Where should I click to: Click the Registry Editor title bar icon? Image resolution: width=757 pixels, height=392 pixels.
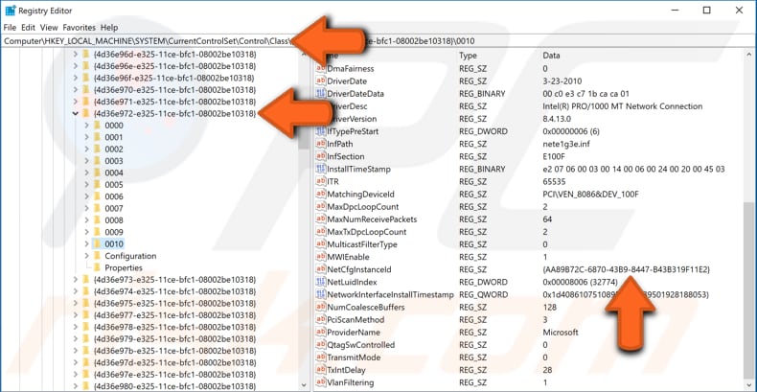[x=11, y=11]
